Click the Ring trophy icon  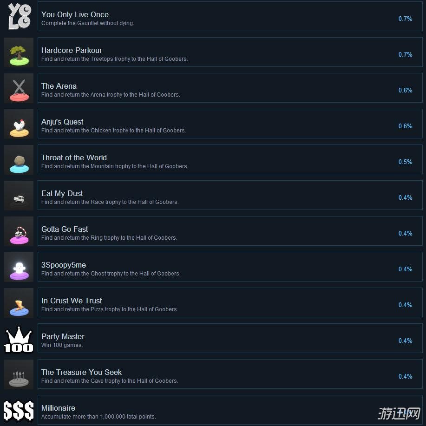(19, 231)
